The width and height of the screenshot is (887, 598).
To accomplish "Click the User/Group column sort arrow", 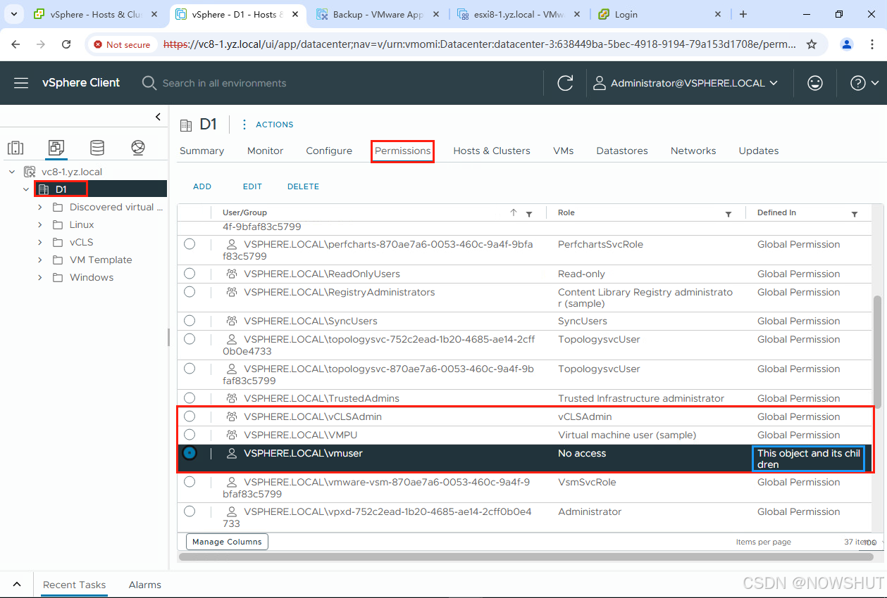I will click(514, 213).
